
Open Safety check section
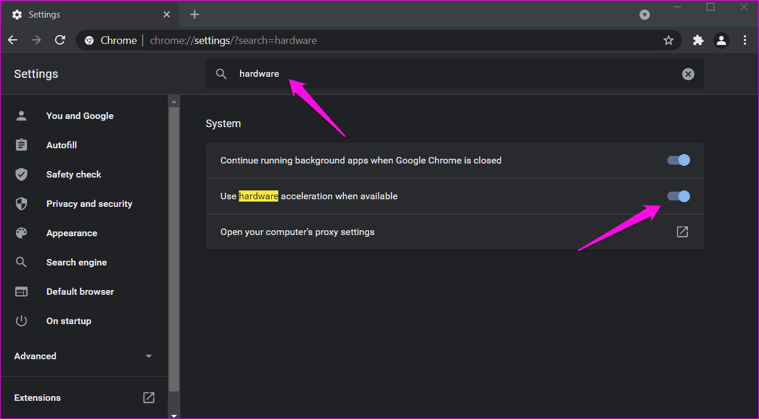[x=74, y=174]
